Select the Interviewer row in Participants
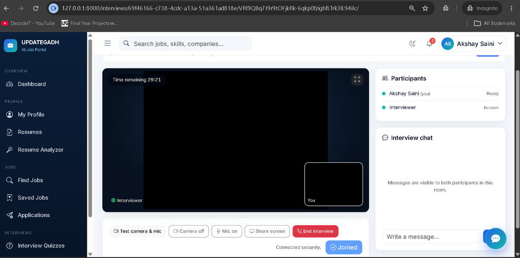 [440, 107]
